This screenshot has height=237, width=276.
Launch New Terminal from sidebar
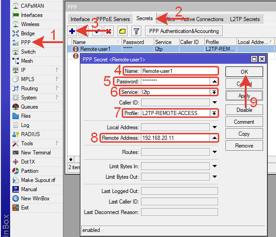(35, 153)
